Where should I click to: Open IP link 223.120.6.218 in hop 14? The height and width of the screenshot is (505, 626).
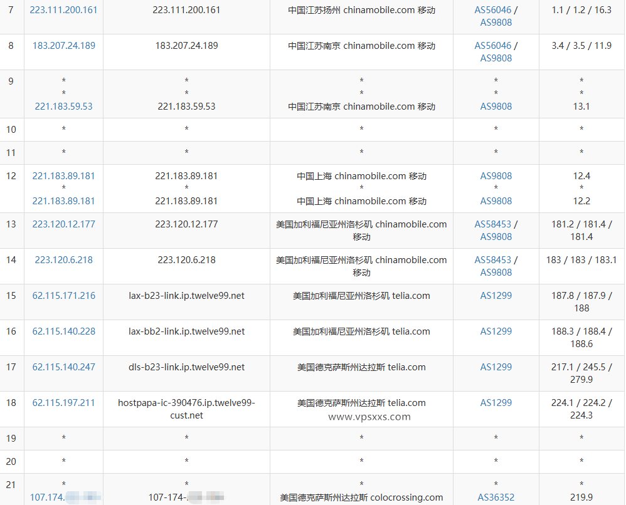click(x=63, y=260)
